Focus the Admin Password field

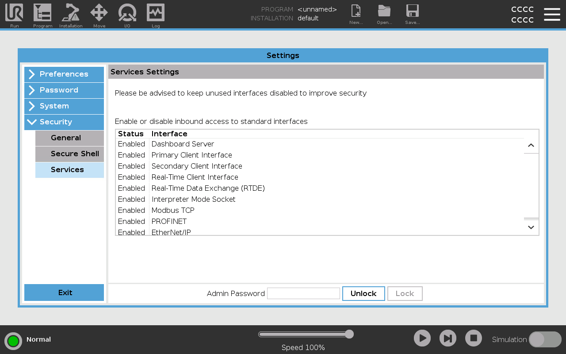click(303, 293)
